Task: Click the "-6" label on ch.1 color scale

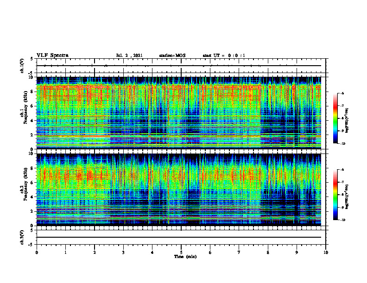Action: (342, 93)
